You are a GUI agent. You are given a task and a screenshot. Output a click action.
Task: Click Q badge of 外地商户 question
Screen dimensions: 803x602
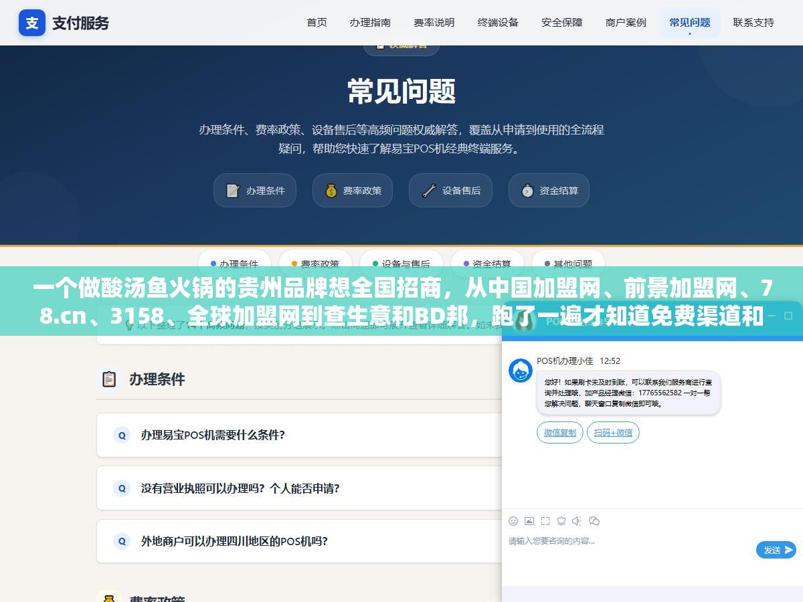tap(122, 541)
